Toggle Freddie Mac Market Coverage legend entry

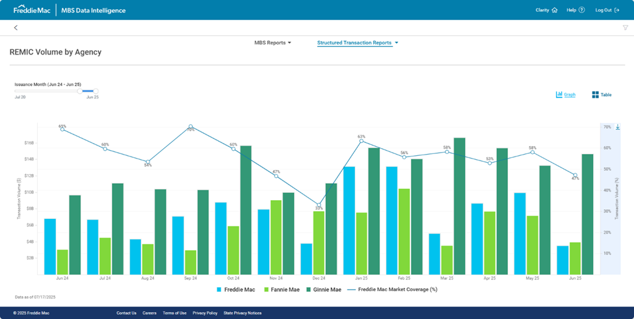click(392, 290)
